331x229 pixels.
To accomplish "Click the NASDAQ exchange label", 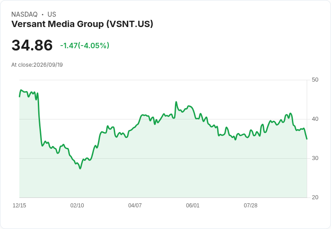I will coord(24,14).
